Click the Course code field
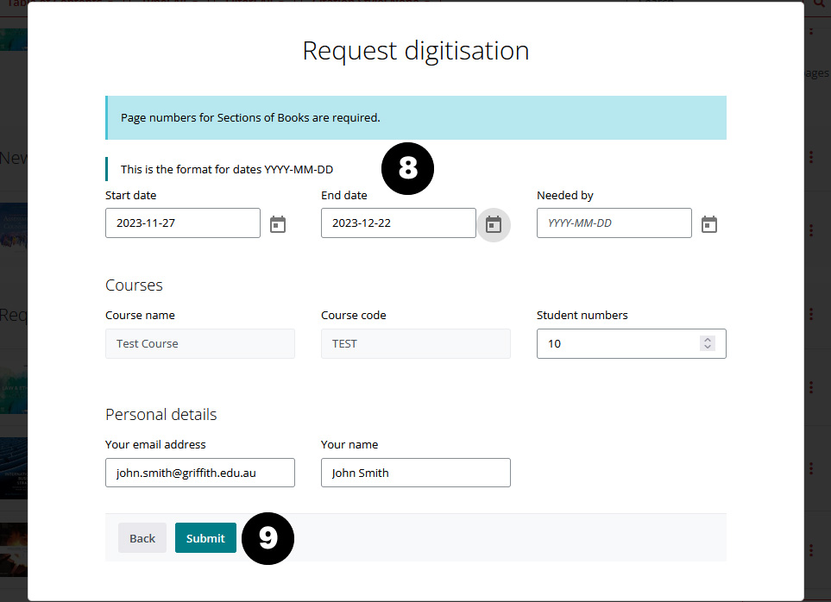 pyautogui.click(x=415, y=343)
